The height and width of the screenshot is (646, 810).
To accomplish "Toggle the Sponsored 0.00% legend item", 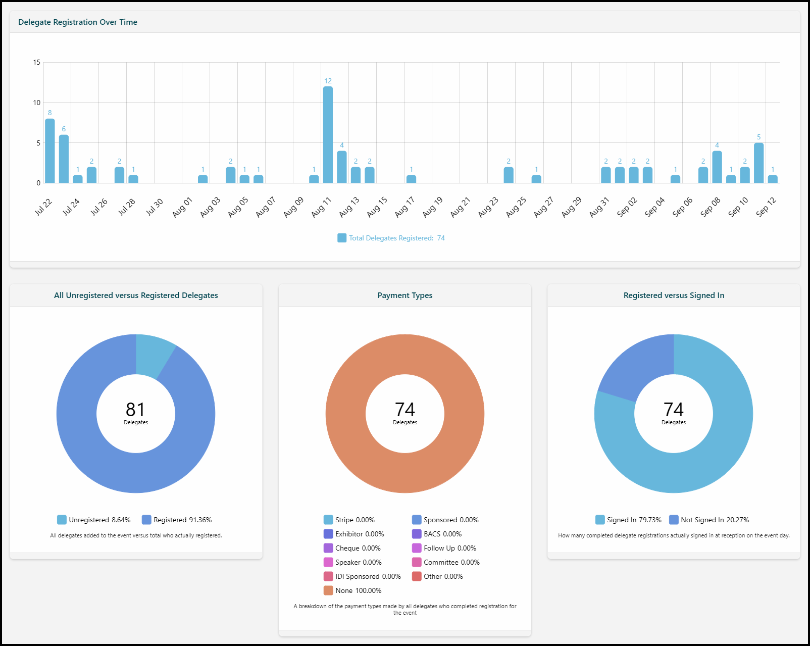I will 445,520.
